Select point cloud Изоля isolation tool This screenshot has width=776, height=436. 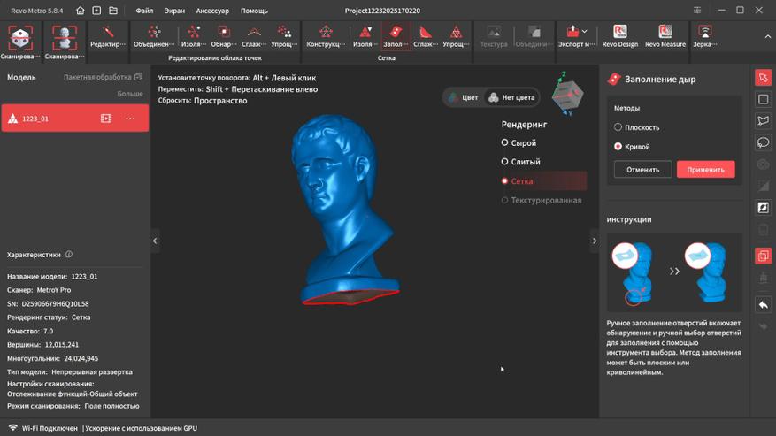194,36
